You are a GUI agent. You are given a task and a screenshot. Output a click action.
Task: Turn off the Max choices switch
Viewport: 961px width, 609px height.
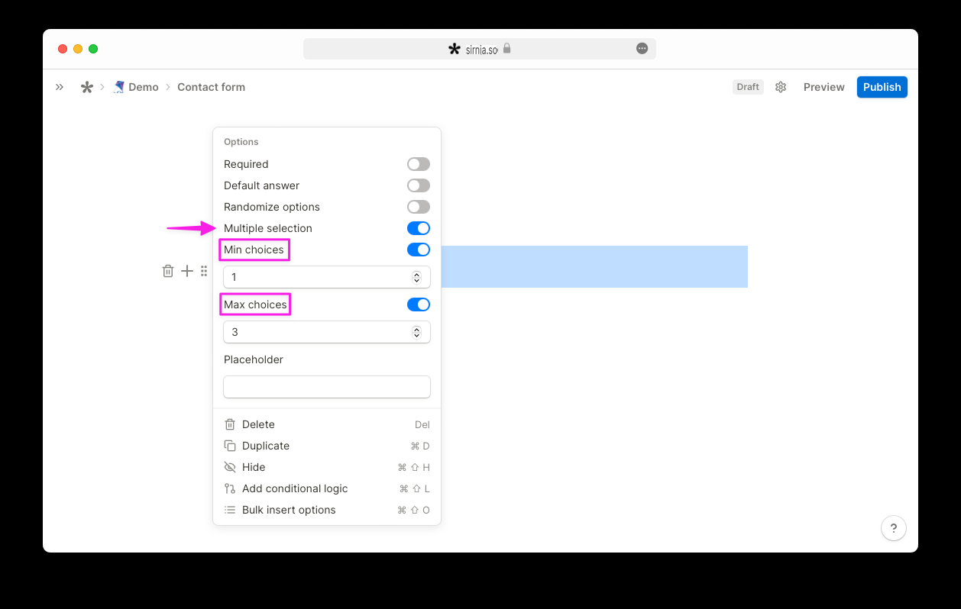tap(419, 304)
